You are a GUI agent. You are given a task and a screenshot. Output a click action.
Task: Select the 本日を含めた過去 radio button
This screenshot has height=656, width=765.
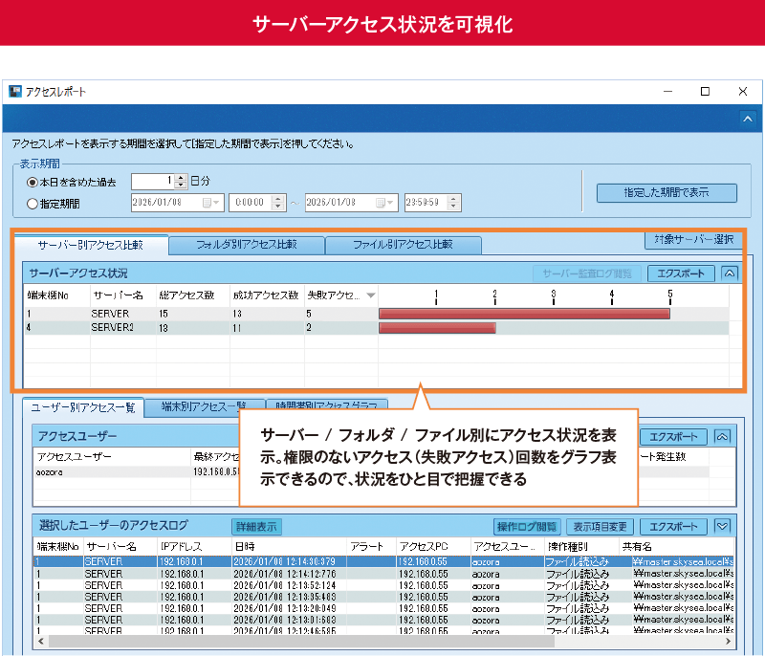pos(33,181)
